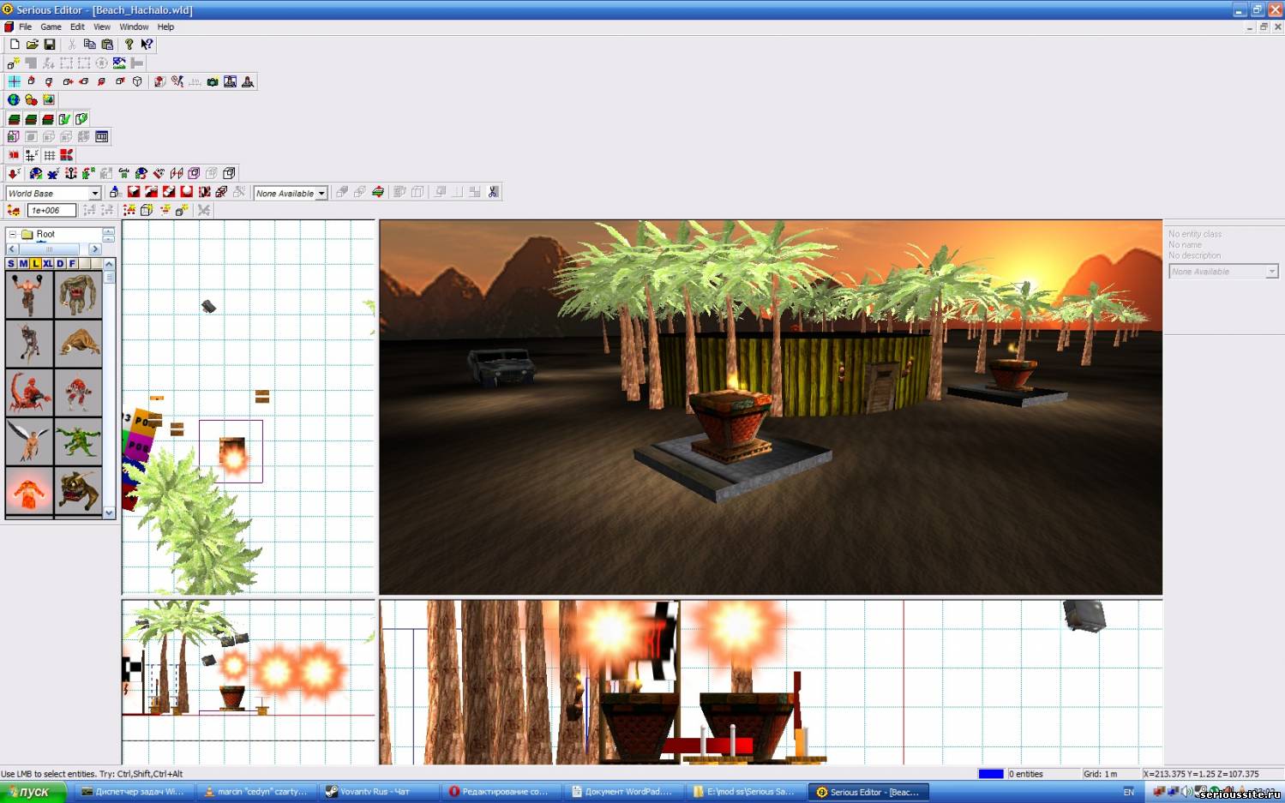This screenshot has width=1285, height=803.
Task: Click the first eye icon in the tools row
Action: 36,173
